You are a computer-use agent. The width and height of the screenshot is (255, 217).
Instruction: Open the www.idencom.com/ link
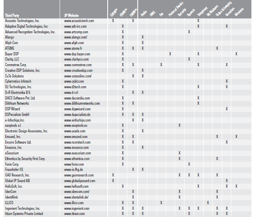tap(77, 192)
